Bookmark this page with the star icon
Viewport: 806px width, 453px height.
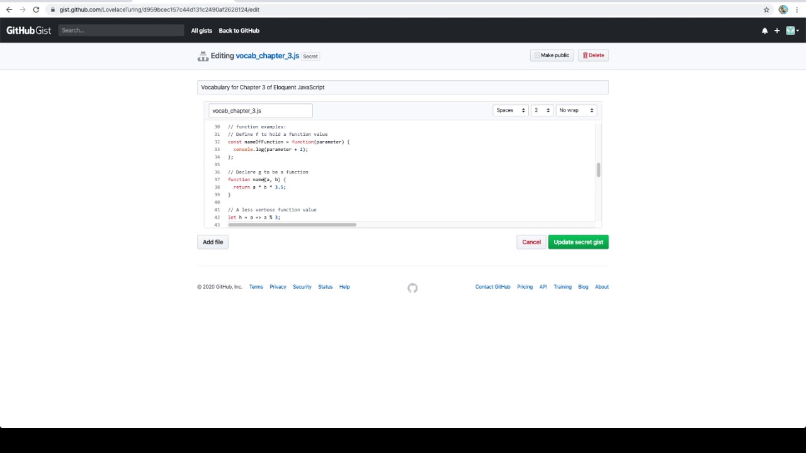coord(766,9)
